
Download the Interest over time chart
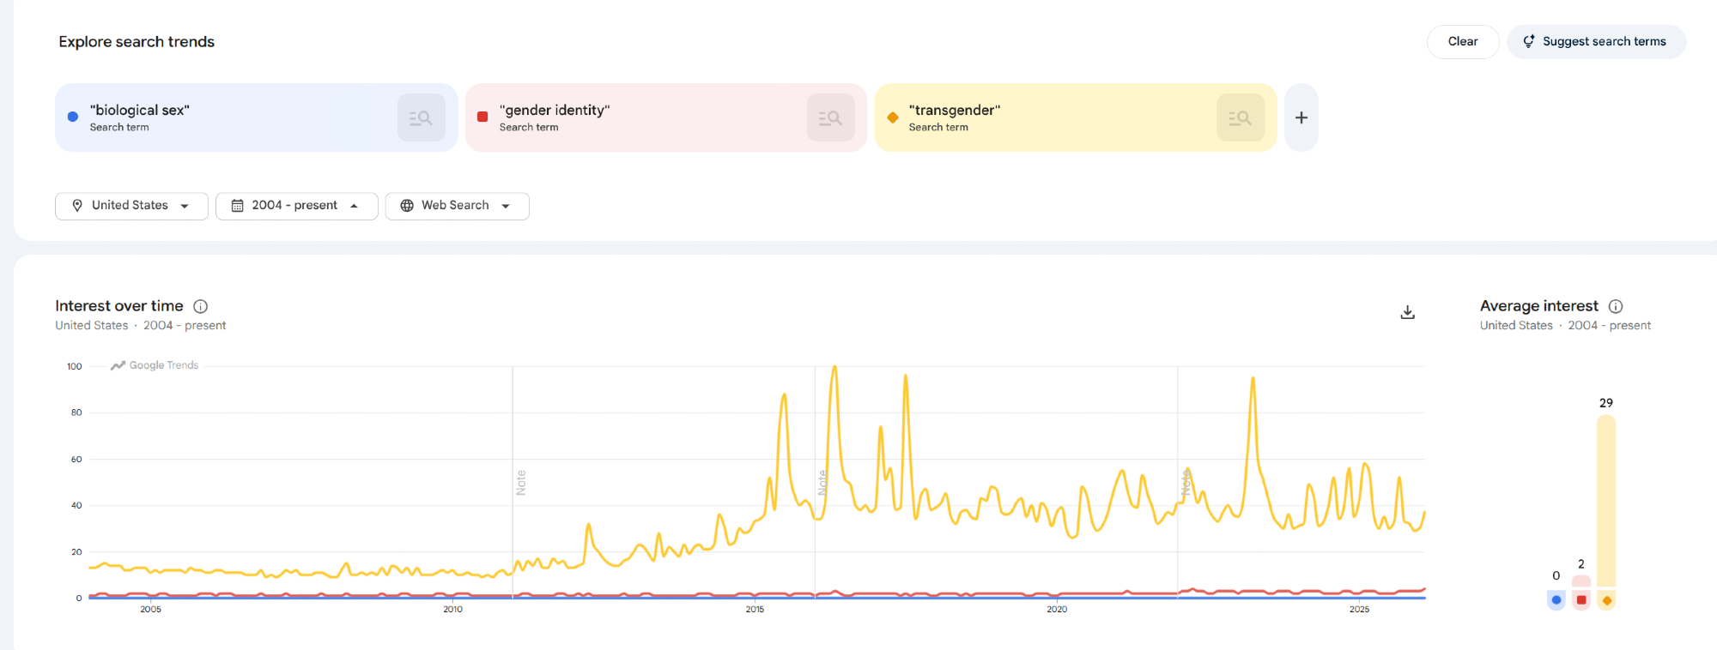(1407, 312)
